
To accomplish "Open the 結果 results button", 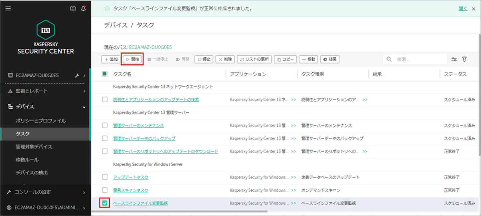I will pyautogui.click(x=329, y=59).
